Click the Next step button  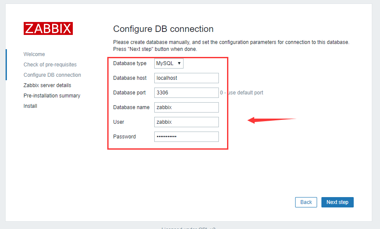pos(337,202)
